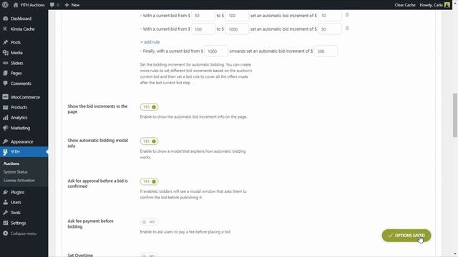
Task: Click Howdy, Carla account link
Action: (431, 5)
